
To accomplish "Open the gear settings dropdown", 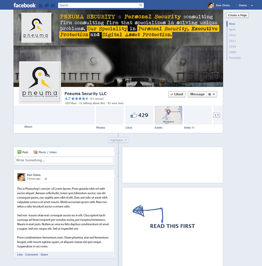I will [212, 94].
